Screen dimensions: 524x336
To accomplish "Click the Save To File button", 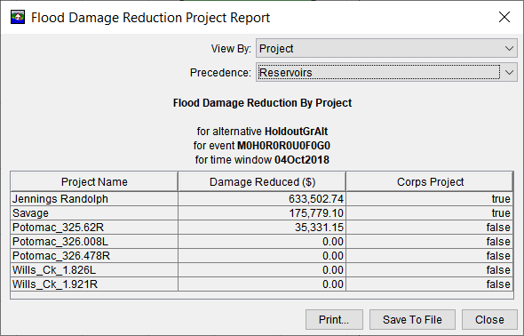I will 412,320.
